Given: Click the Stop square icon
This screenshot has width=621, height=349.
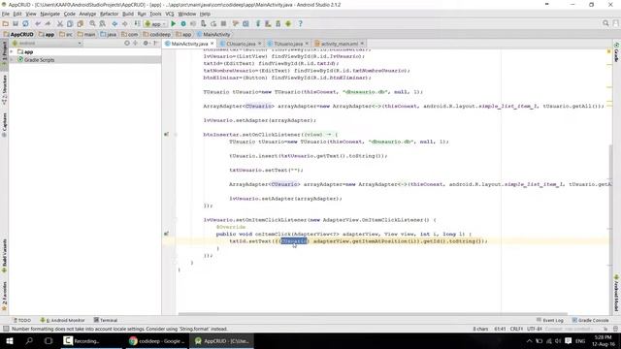Looking at the screenshot, I should (224, 23).
